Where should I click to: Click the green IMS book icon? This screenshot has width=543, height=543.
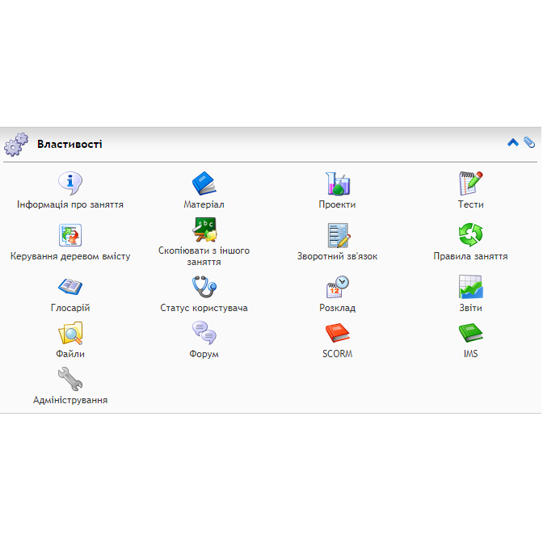tap(470, 333)
